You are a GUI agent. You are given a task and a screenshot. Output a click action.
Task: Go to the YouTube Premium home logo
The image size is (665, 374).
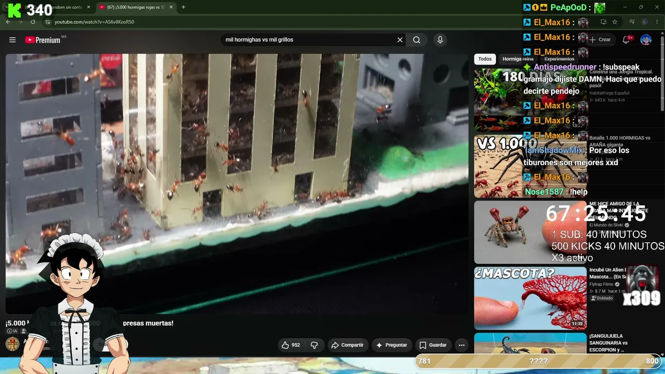[43, 40]
